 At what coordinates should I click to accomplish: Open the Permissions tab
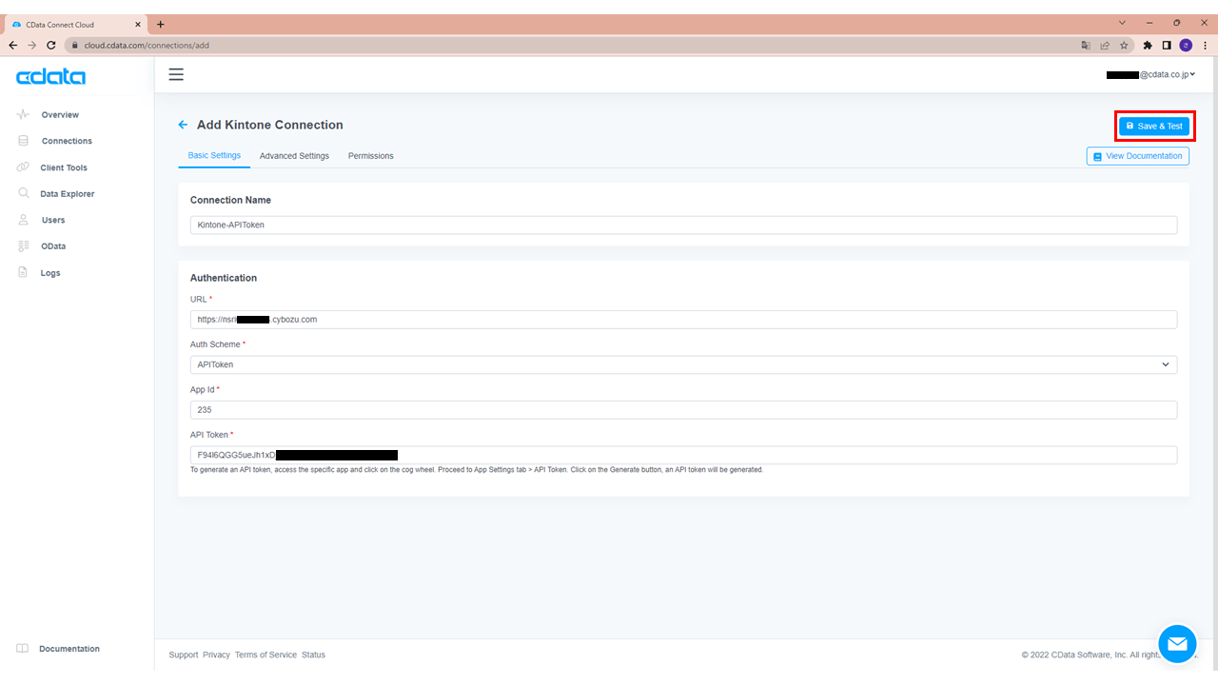tap(370, 155)
